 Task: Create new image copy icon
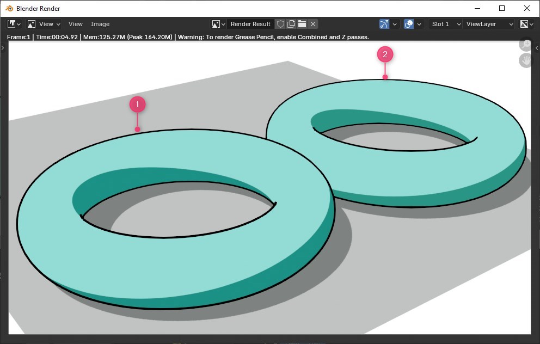click(x=291, y=24)
